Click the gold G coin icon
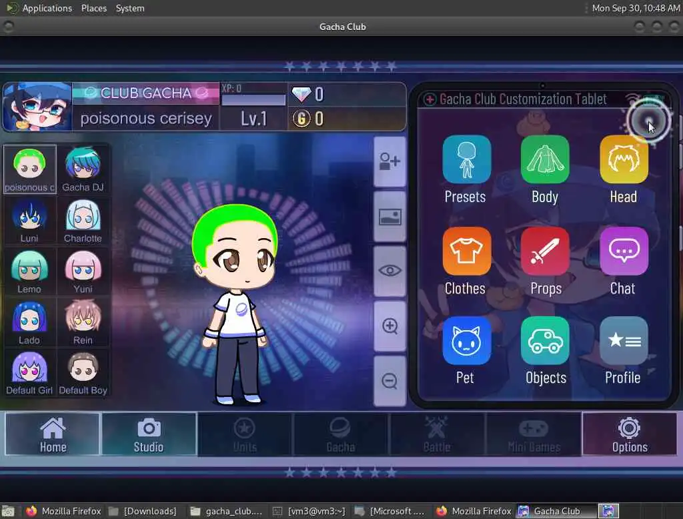Viewport: 683px width, 519px height. [301, 119]
